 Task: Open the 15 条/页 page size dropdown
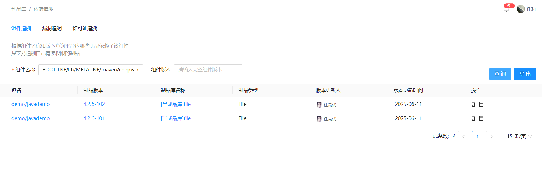(519, 137)
